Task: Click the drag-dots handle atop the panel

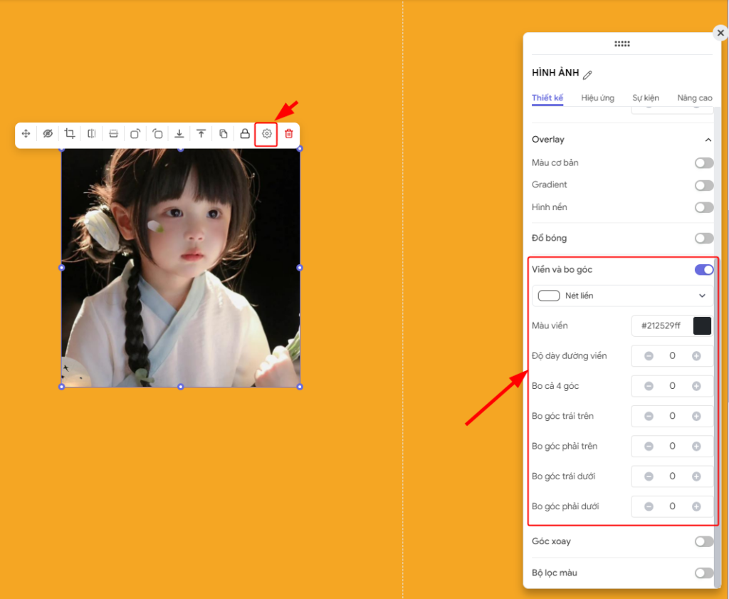Action: tap(622, 43)
